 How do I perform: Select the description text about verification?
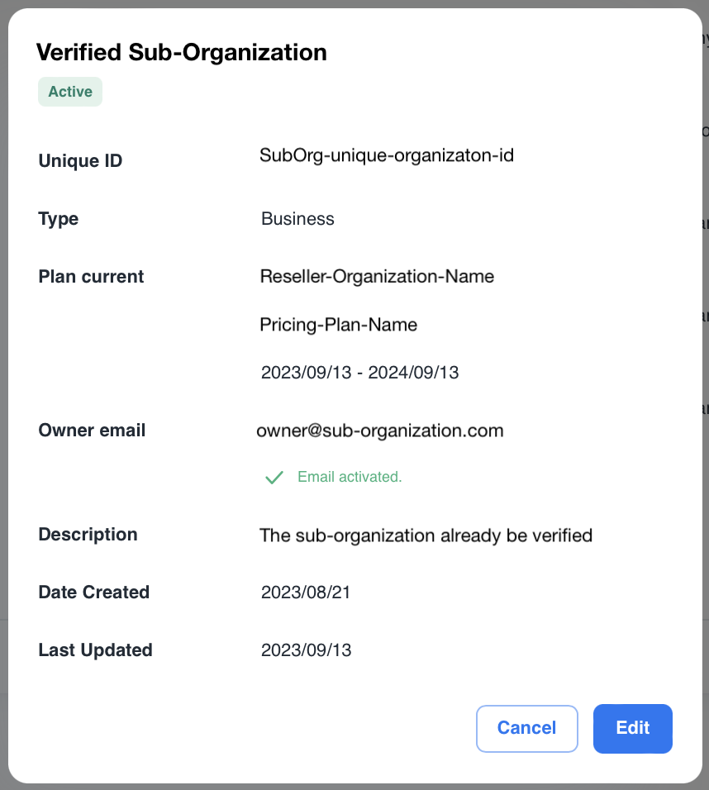(x=426, y=535)
